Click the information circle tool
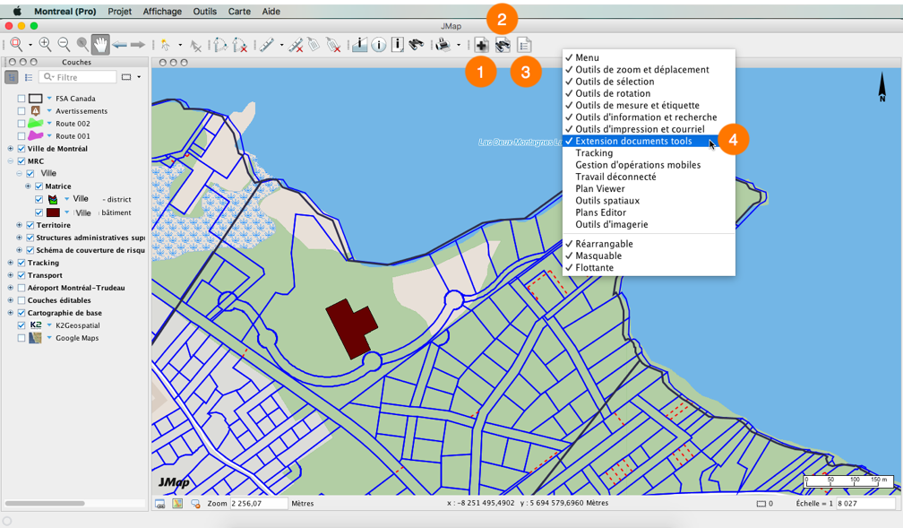This screenshot has width=903, height=528. pos(379,45)
